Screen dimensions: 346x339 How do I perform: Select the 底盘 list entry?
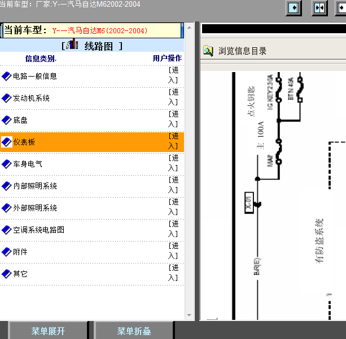coord(20,120)
